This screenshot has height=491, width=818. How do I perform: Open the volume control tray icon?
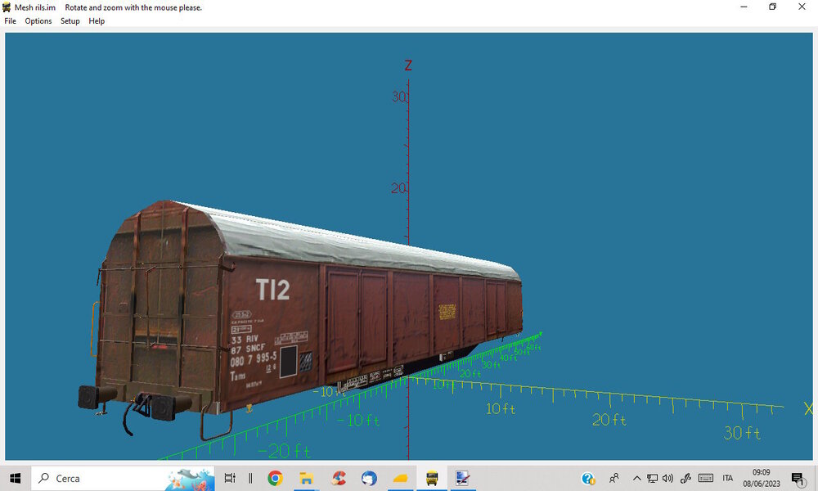tap(667, 478)
